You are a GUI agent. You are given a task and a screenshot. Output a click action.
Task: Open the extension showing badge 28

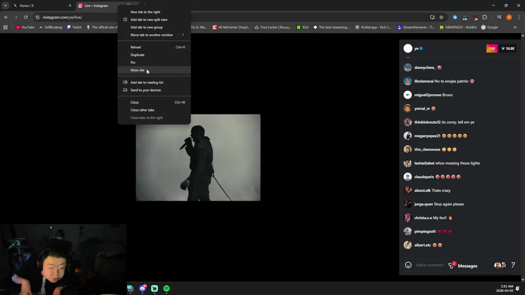475,17
